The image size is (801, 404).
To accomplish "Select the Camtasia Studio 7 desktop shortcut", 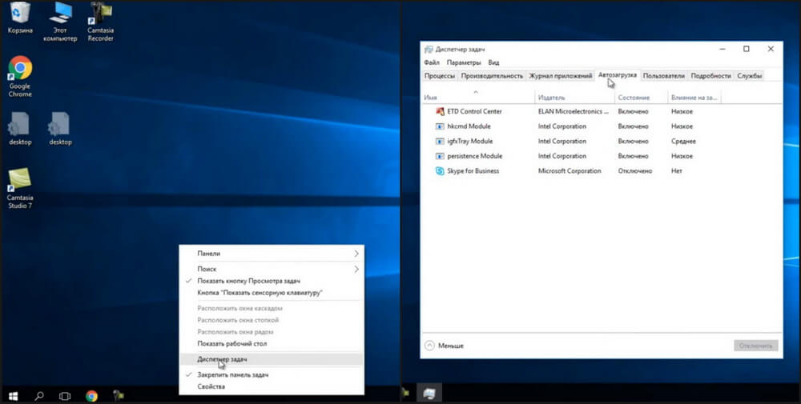I will click(x=20, y=189).
